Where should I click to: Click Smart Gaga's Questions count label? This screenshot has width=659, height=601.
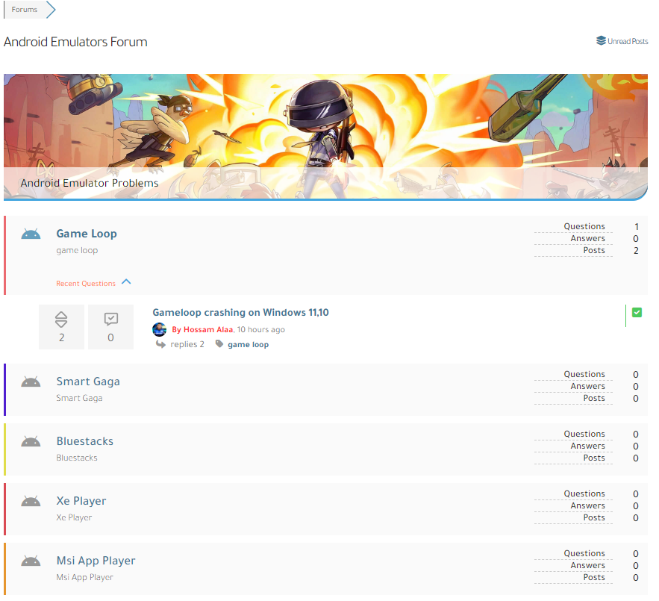[584, 374]
